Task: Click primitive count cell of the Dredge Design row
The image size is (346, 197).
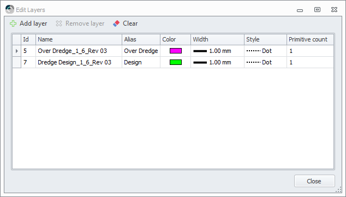Action: [310, 62]
